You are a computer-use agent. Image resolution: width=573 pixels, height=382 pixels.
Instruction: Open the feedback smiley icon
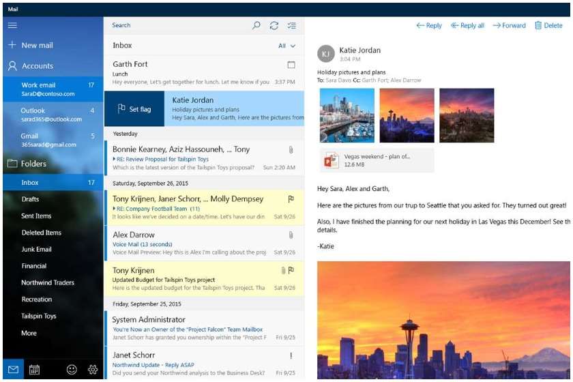[72, 370]
